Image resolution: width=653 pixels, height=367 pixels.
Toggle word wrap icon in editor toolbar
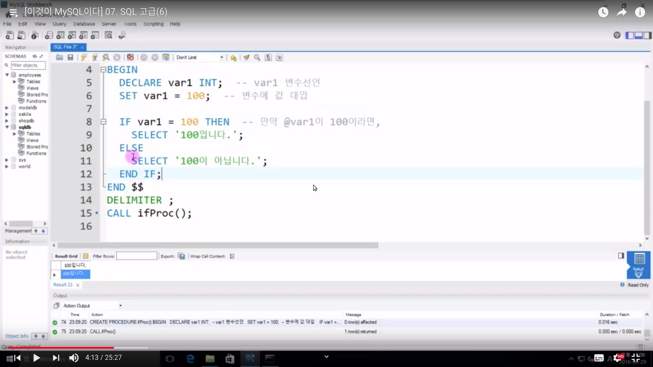279,57
